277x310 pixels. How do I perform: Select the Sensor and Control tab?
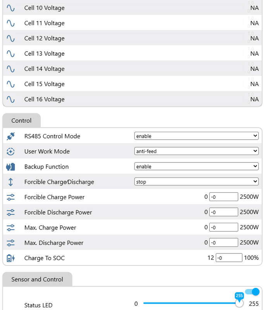point(37,279)
